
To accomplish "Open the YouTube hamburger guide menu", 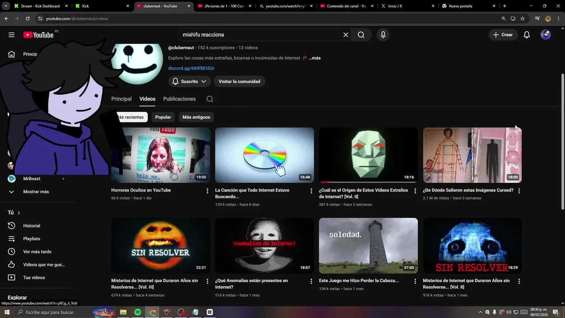I will (x=11, y=35).
